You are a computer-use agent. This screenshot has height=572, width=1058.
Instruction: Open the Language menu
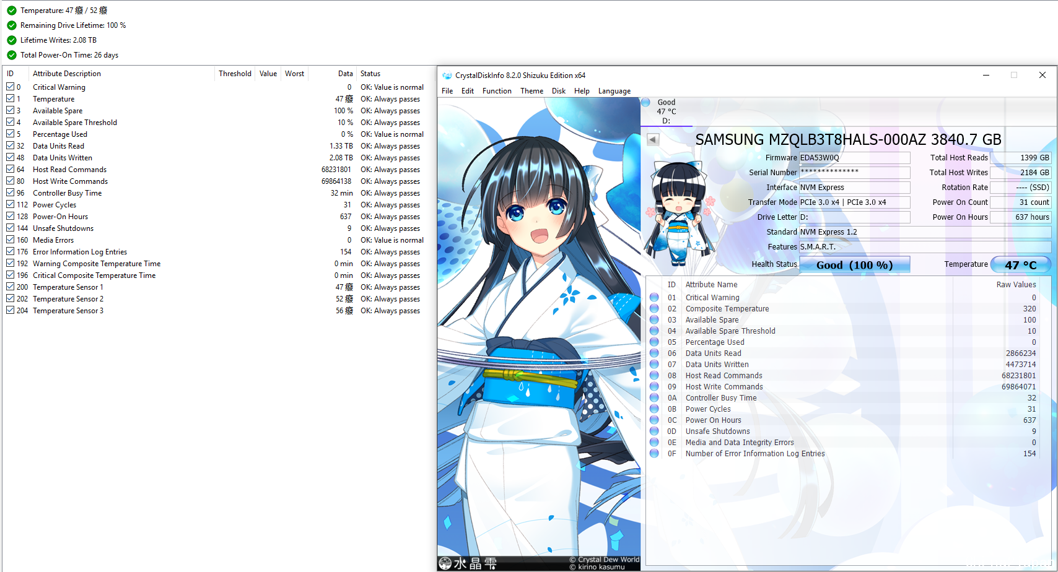614,91
